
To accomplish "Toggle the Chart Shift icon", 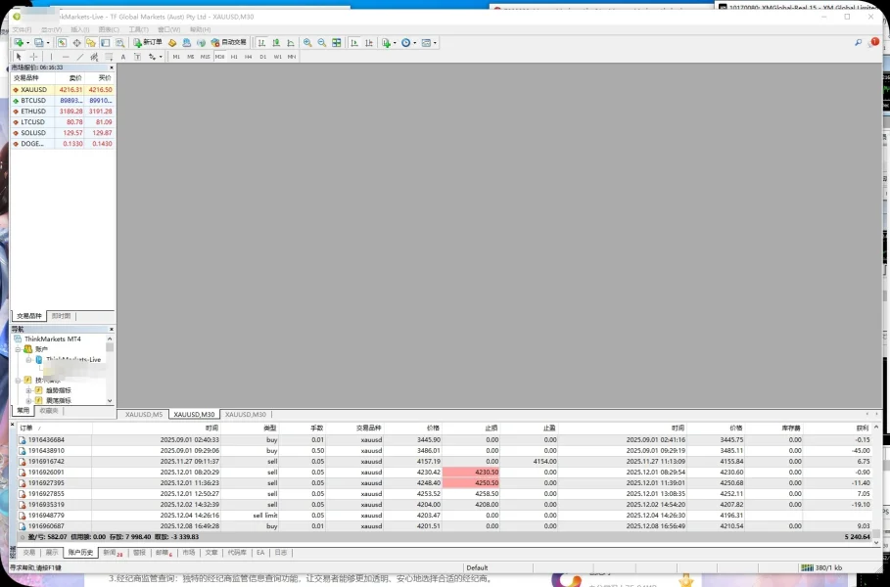I will coord(369,42).
